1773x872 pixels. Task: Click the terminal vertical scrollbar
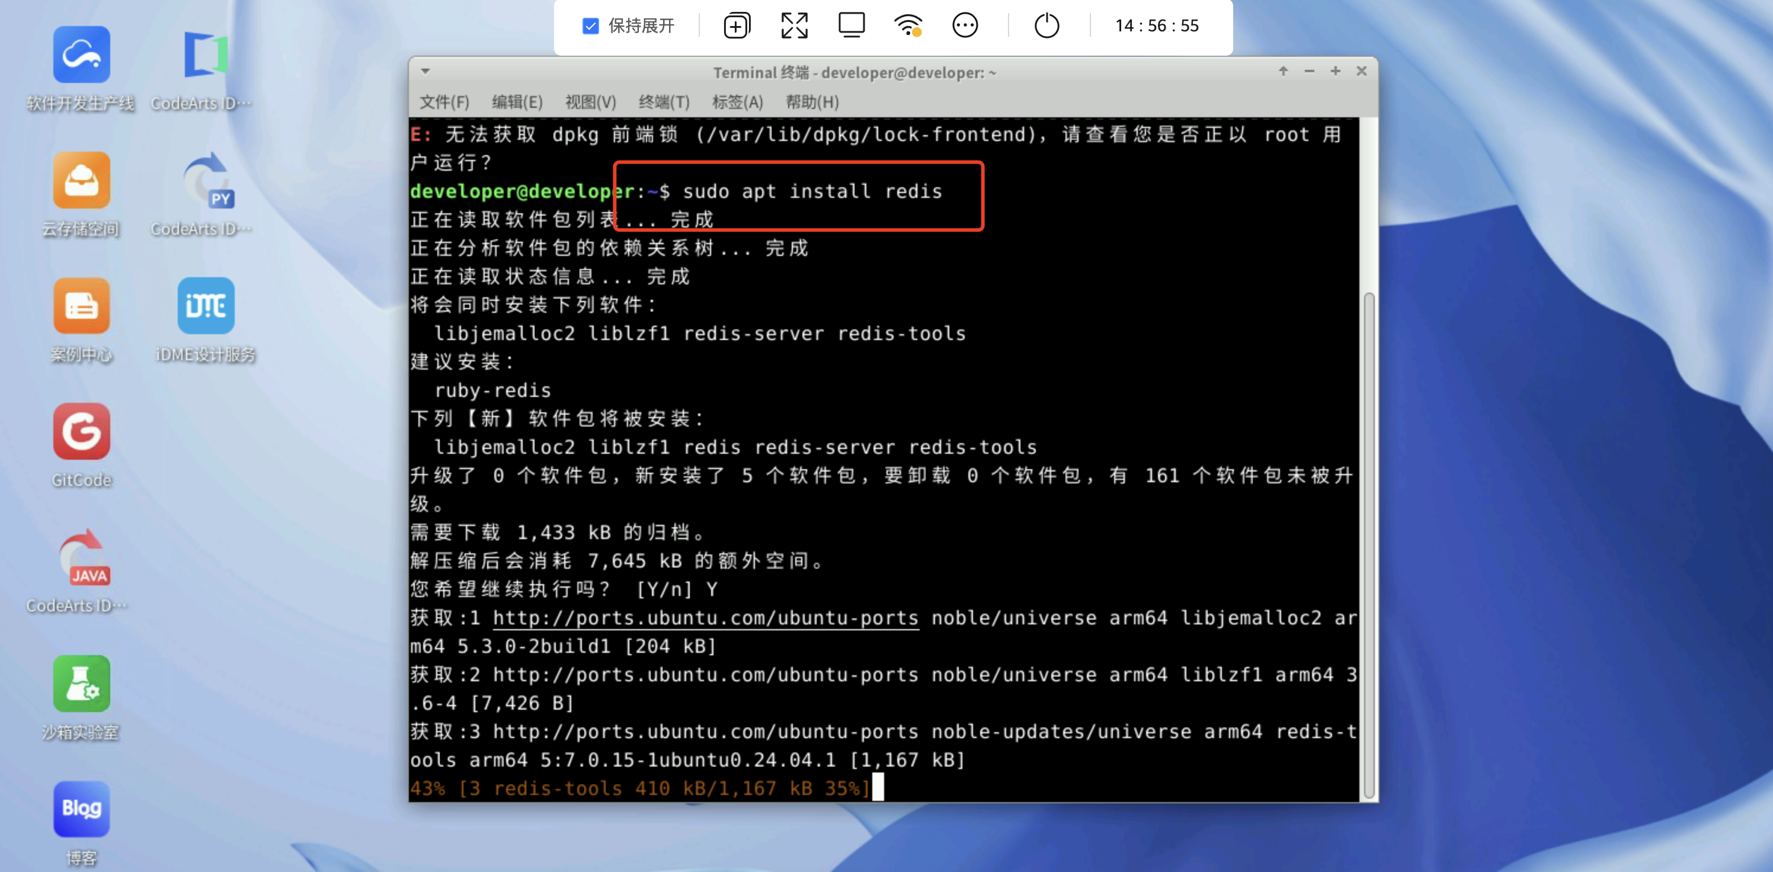click(1368, 544)
